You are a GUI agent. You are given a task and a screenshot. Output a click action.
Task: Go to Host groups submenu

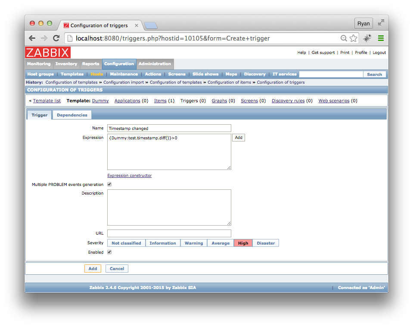[x=40, y=74]
